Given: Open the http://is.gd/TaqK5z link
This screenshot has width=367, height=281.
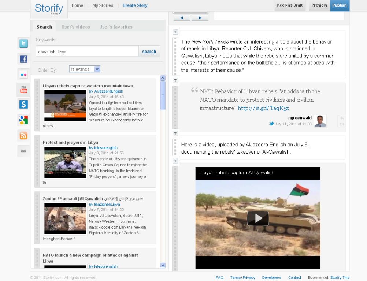Looking at the screenshot, I should pos(263,108).
